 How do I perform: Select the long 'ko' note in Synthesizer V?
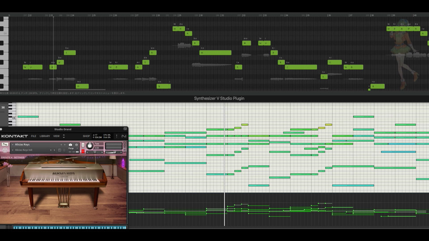[301, 67]
